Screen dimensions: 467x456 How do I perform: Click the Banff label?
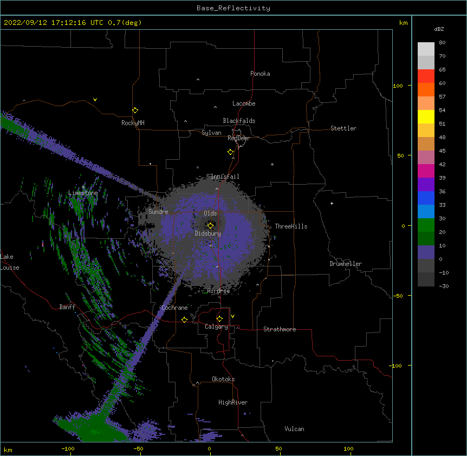[67, 307]
